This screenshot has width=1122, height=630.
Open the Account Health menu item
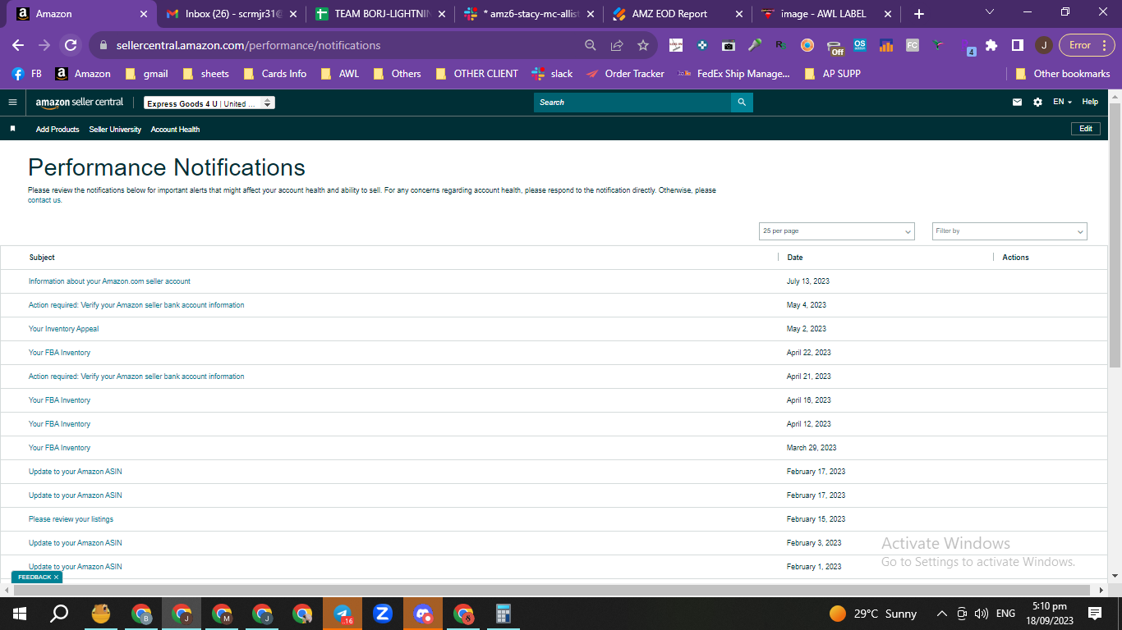click(x=175, y=130)
